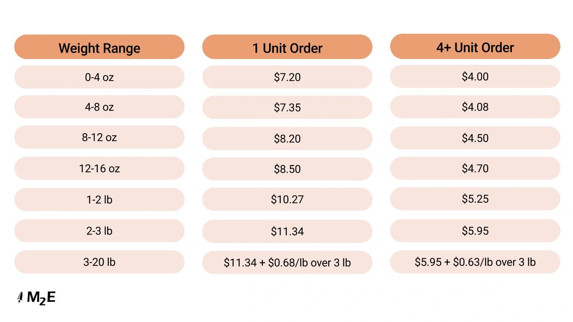Click the 0-4 oz weight cell
This screenshot has height=322, width=573.
pos(99,77)
